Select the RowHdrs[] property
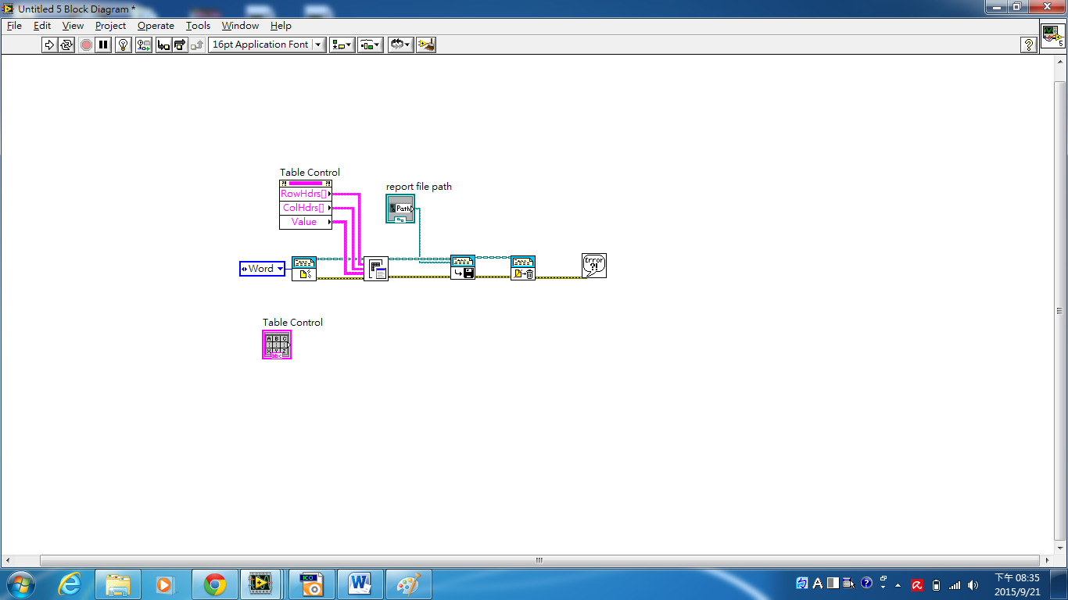The height and width of the screenshot is (600, 1068). click(x=306, y=194)
